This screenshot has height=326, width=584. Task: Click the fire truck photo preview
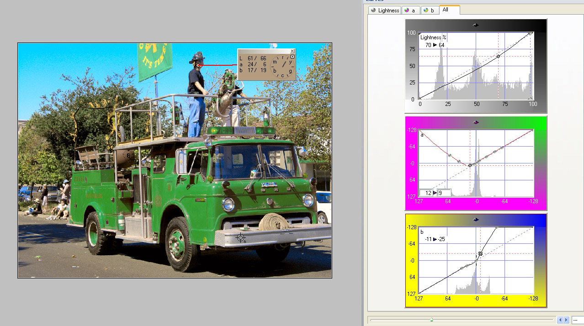[x=175, y=160]
